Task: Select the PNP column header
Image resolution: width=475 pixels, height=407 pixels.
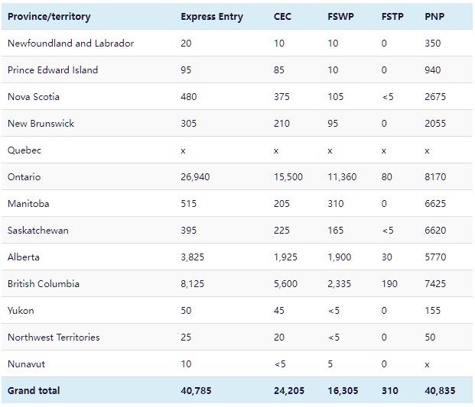Action: pyautogui.click(x=434, y=17)
